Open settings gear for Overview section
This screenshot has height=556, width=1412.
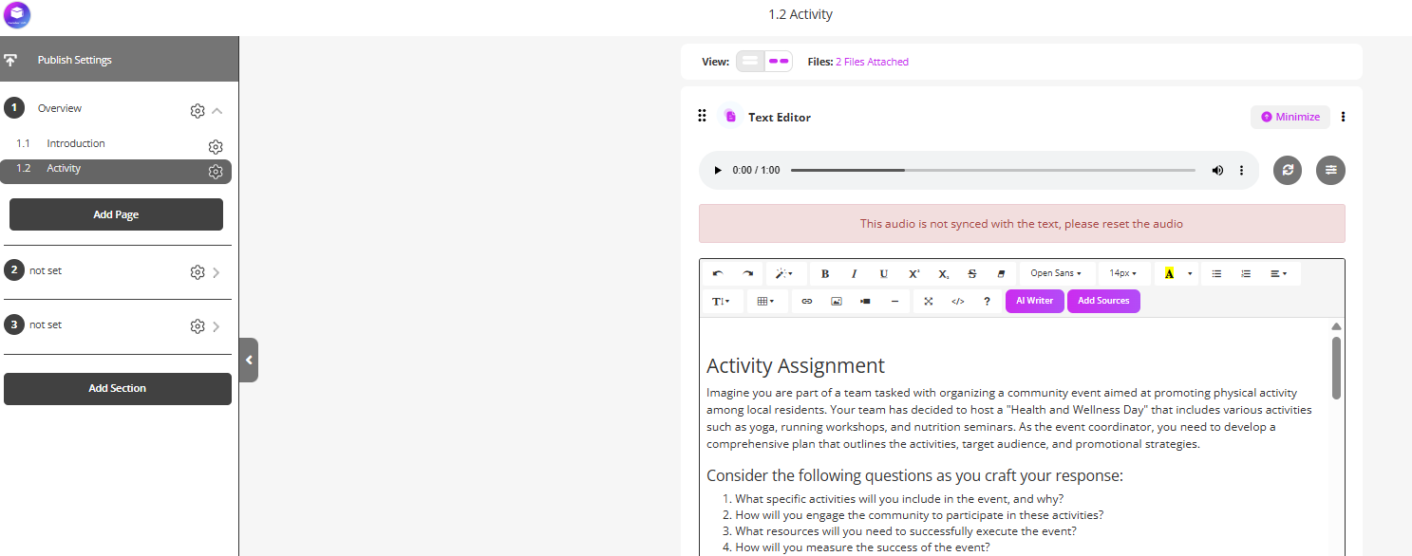(x=198, y=111)
